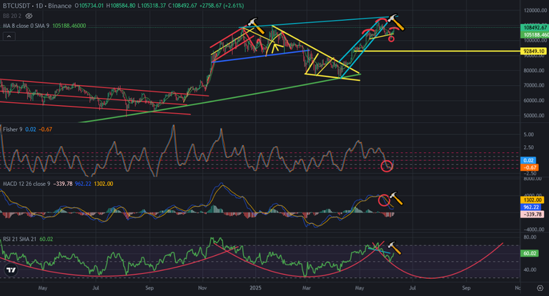Select the red circle drawing on the MACD pane
Screen dimensions: 549x296
[385, 200]
